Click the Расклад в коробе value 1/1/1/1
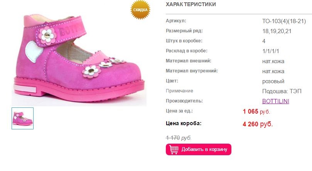 (x=271, y=51)
